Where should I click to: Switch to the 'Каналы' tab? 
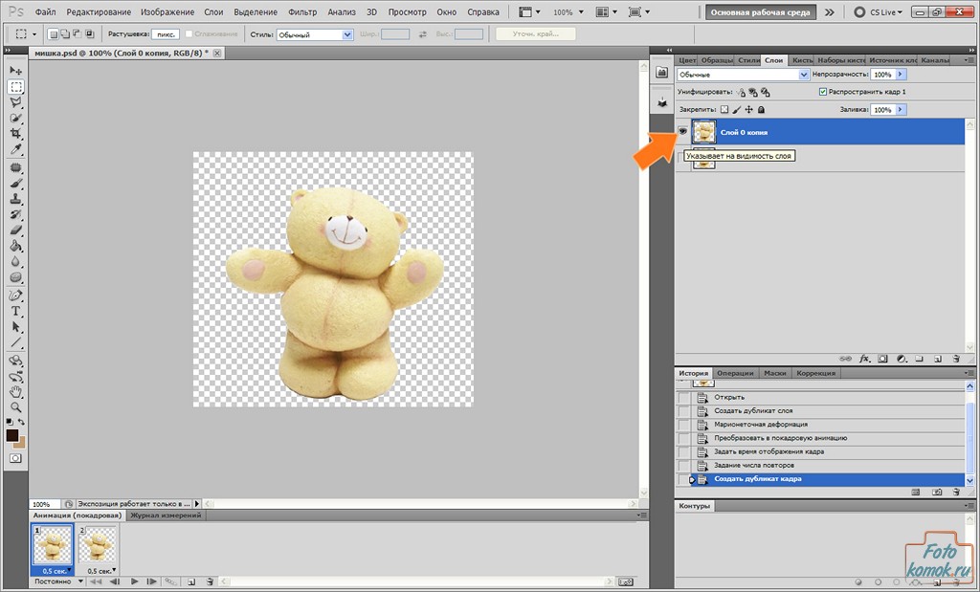coord(934,60)
